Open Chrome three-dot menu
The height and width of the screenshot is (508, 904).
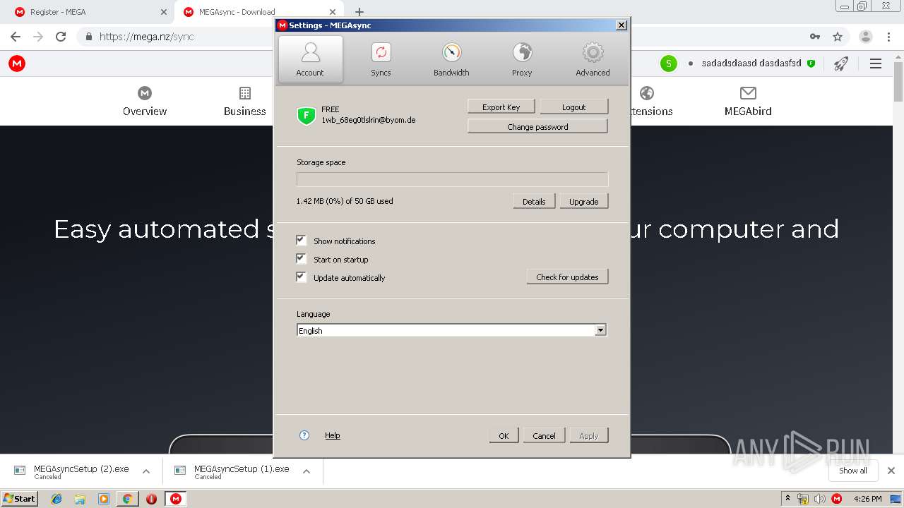pyautogui.click(x=888, y=37)
